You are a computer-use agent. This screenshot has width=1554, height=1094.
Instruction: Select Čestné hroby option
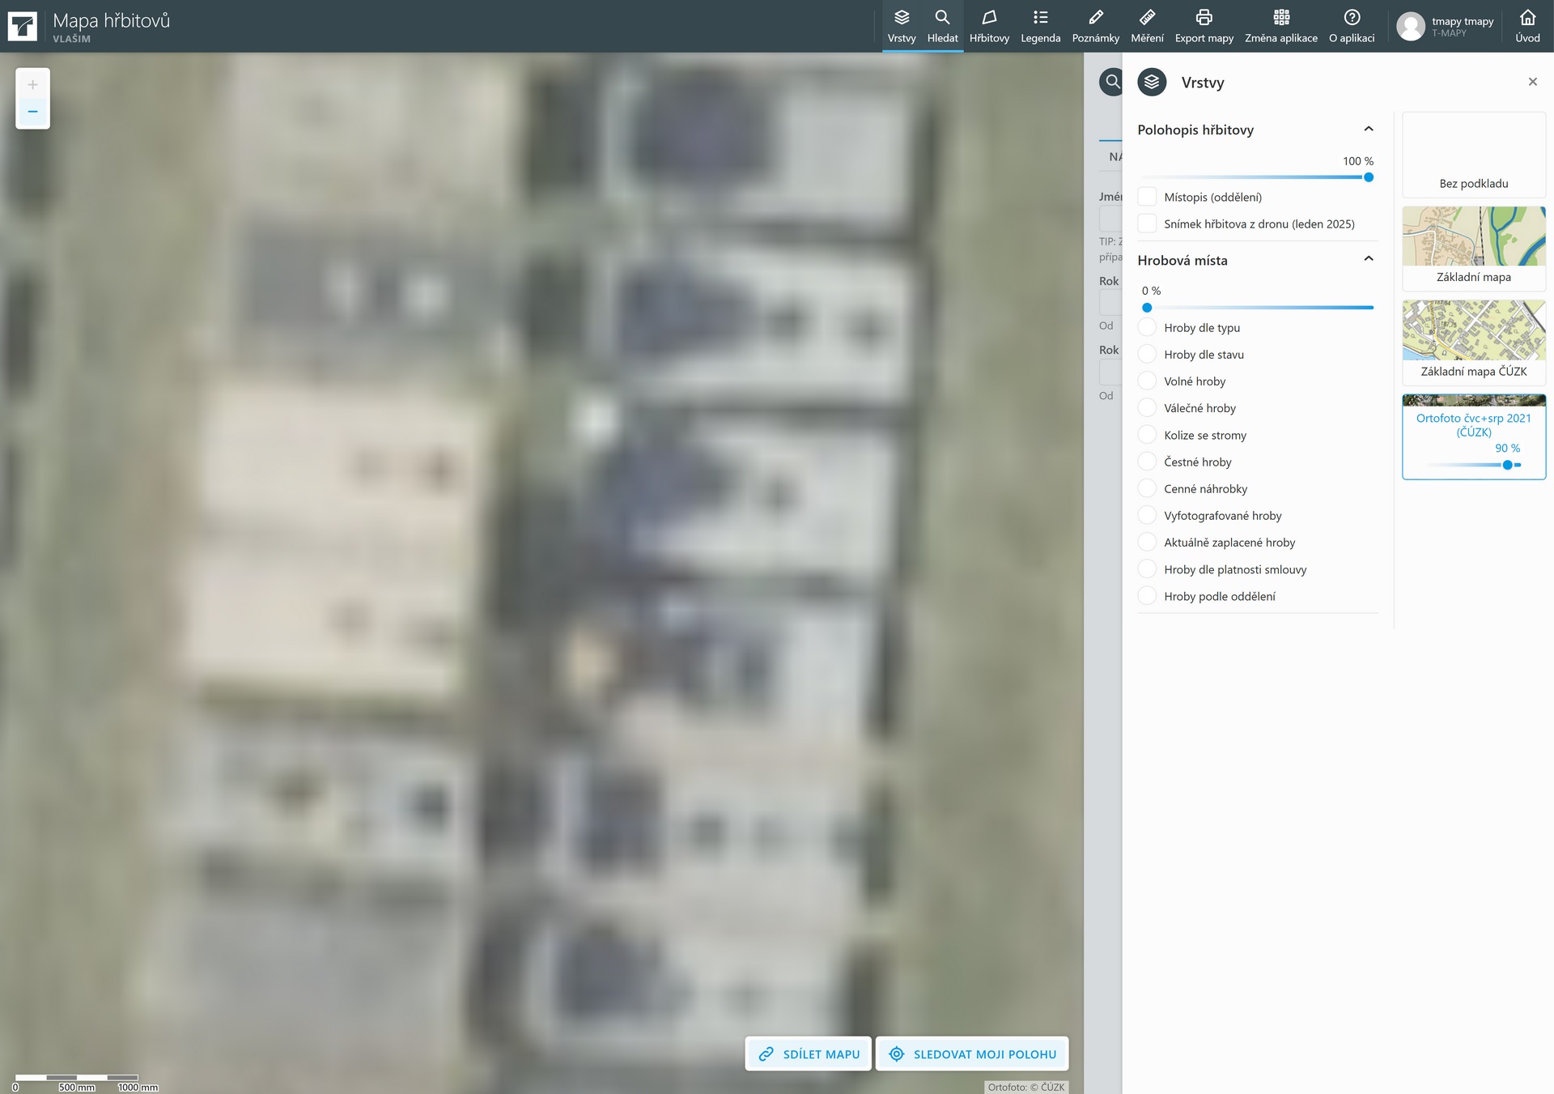coord(1147,462)
